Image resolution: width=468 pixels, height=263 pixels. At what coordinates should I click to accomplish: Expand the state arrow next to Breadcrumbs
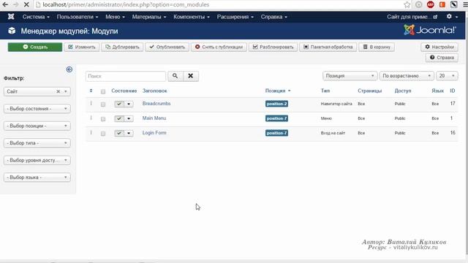(x=129, y=104)
